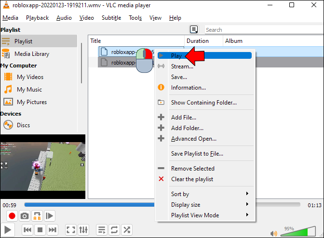Adjust the volume slider at 95%
324x238 pixels.
tap(298, 231)
